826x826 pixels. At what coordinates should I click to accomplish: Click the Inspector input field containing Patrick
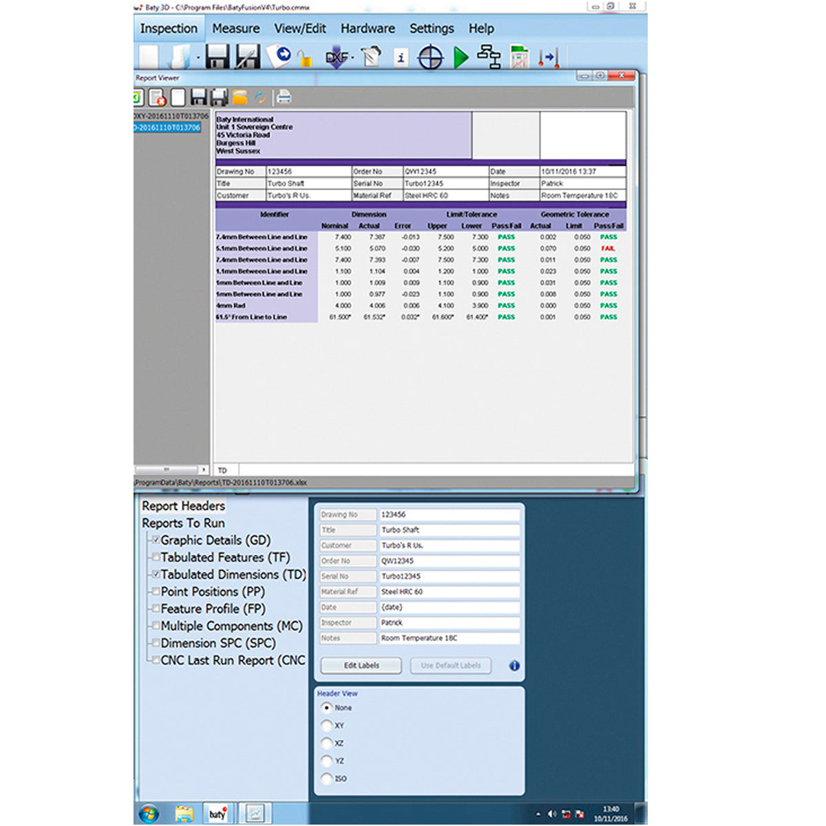click(449, 623)
